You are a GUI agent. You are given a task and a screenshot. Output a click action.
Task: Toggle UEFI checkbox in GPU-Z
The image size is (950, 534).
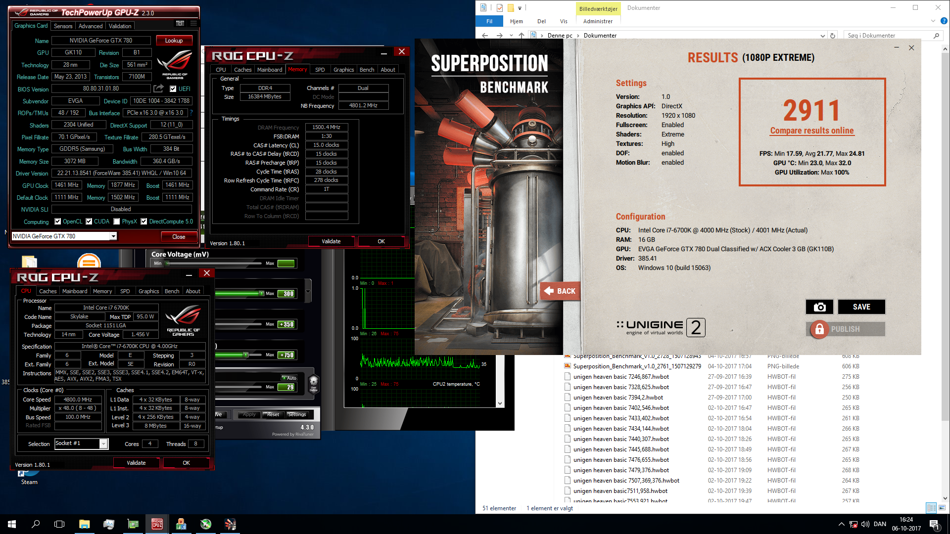[x=173, y=89]
